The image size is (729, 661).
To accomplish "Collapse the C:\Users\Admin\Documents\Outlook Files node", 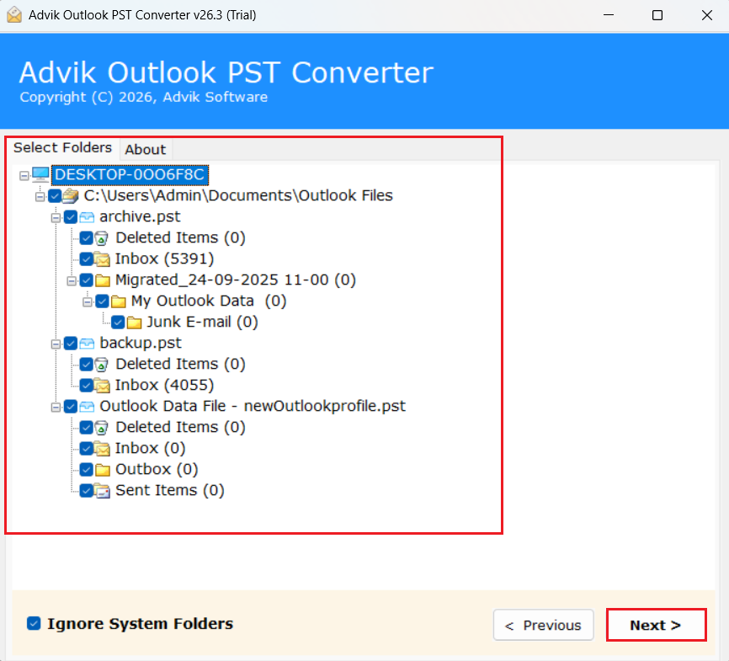I will click(40, 196).
